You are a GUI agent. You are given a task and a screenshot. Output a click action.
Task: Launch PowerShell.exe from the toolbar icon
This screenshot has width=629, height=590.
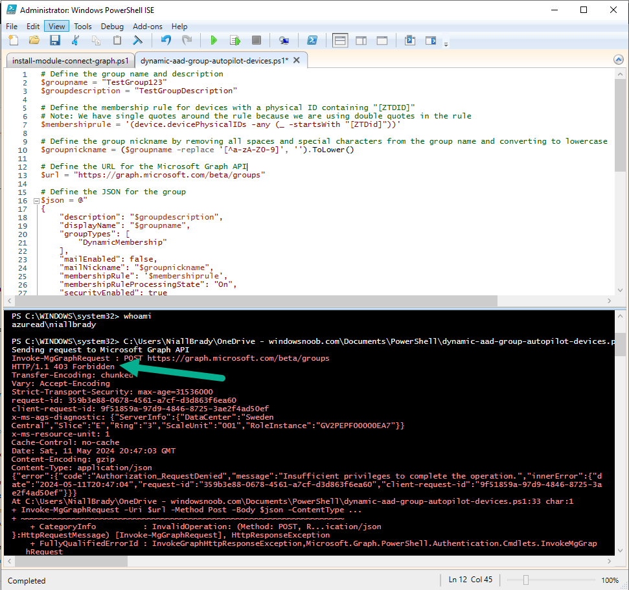tap(312, 40)
